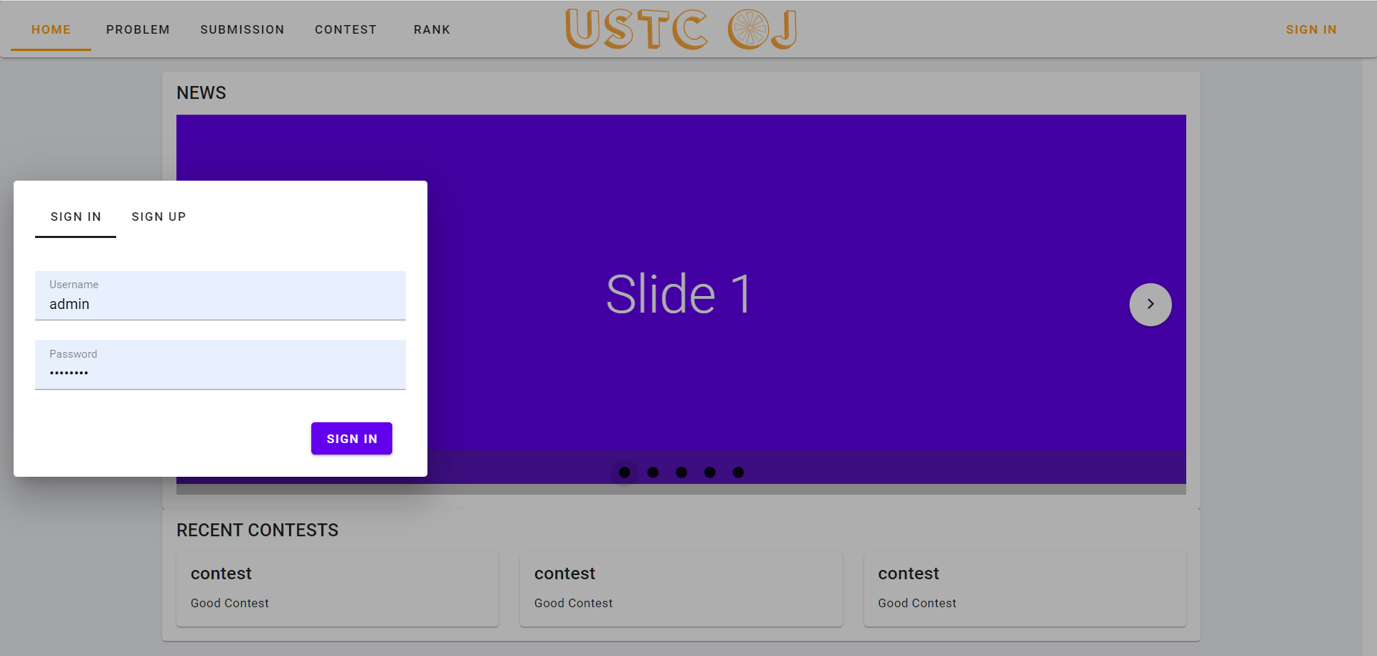Click the admin username field

[220, 303]
